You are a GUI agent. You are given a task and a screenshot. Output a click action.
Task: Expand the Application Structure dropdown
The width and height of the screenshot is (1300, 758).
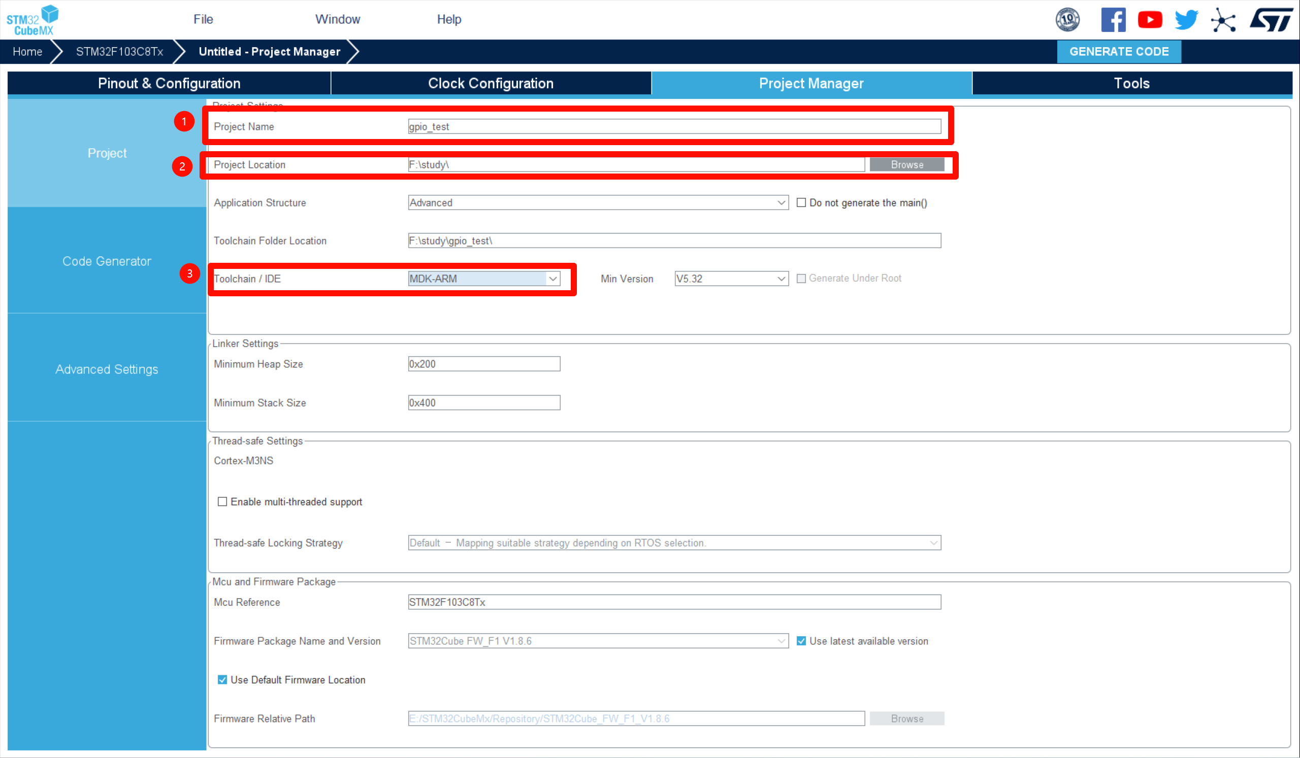point(597,202)
